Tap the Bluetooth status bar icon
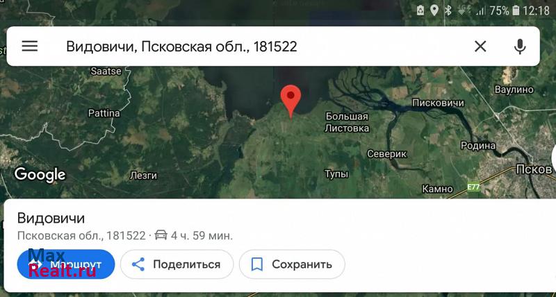The height and width of the screenshot is (297, 556). pos(448,10)
